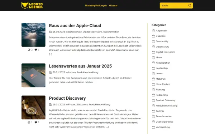Open Datenschutz tag in Apple-Cloud post meta
This screenshot has height=134, width=215.
pos(75,32)
